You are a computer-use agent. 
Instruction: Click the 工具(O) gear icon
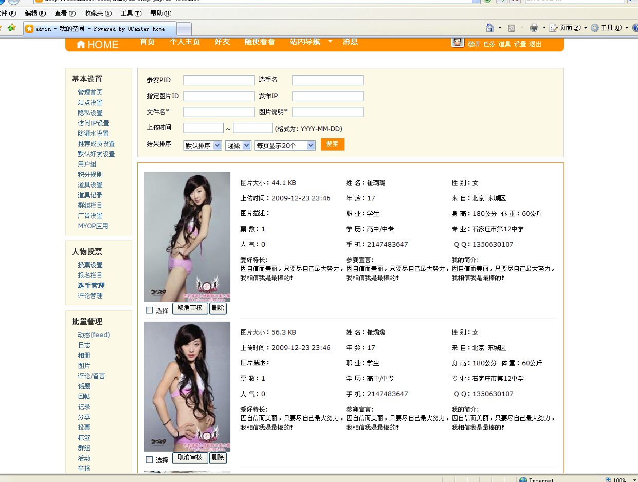point(595,28)
